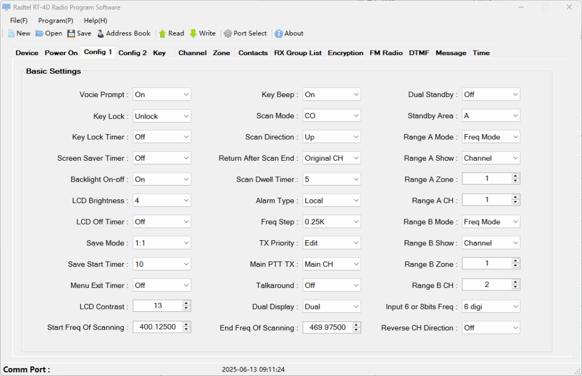Read data from radio with Read icon
Screen dimensions: 582x376
pyautogui.click(x=163, y=34)
